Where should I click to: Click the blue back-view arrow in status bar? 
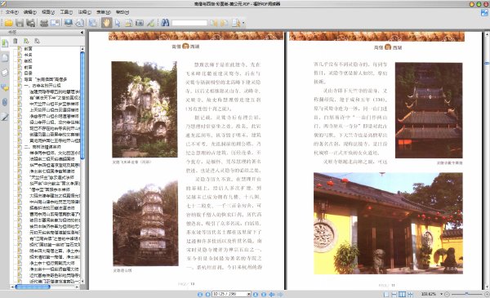coord(272,294)
